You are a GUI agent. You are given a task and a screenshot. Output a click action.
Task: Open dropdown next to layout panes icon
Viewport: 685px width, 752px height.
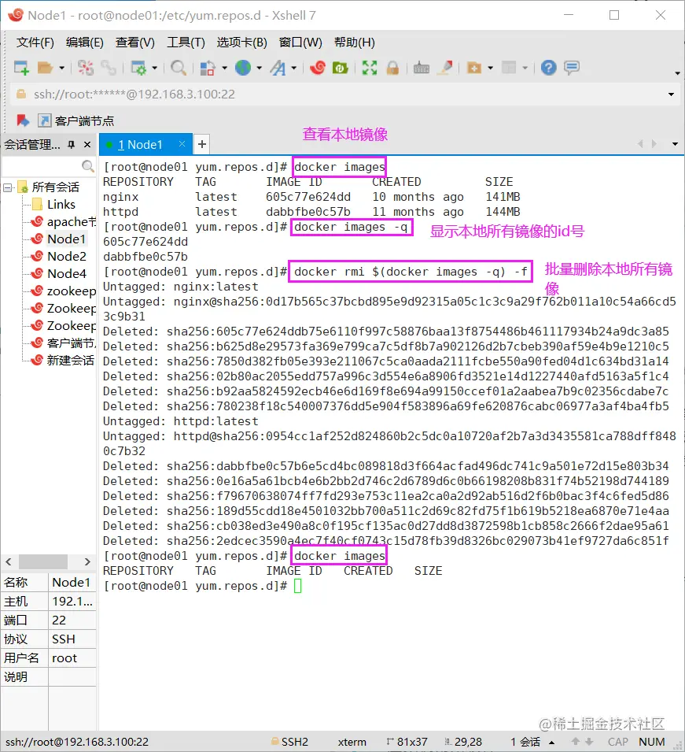[x=525, y=68]
